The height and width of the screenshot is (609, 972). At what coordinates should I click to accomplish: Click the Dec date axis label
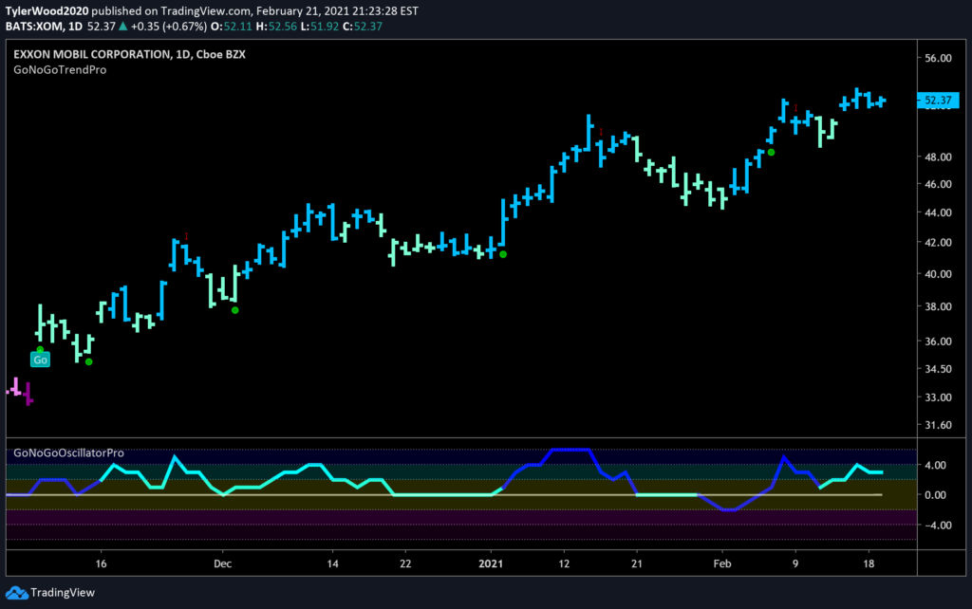tap(222, 563)
